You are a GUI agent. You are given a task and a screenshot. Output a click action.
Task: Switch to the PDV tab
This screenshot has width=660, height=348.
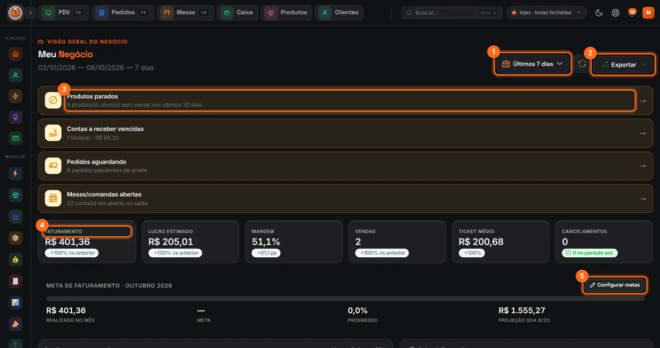tap(64, 13)
